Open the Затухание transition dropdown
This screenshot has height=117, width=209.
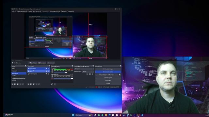(x=84, y=69)
